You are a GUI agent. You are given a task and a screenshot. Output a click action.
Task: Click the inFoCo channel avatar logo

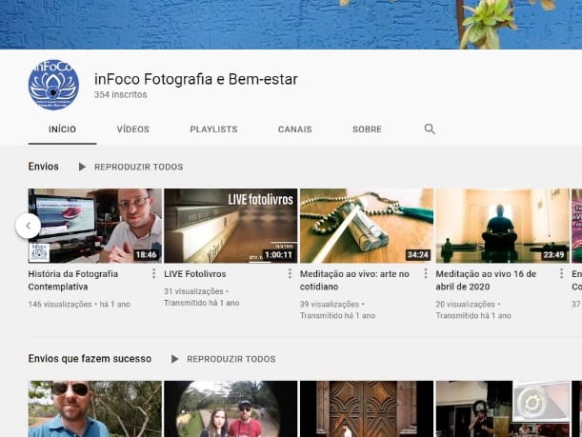54,85
